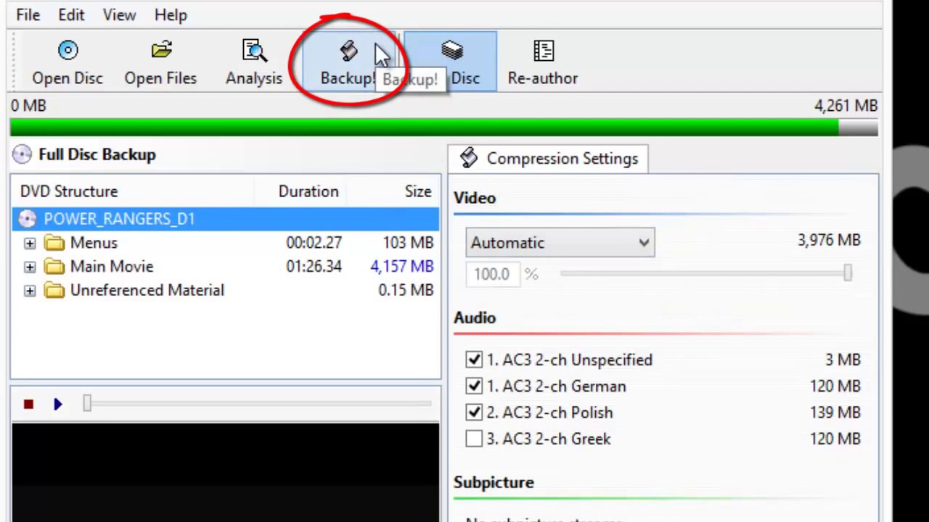The height and width of the screenshot is (522, 929).
Task: Uncheck AC3 2-ch German audio
Action: click(x=474, y=386)
